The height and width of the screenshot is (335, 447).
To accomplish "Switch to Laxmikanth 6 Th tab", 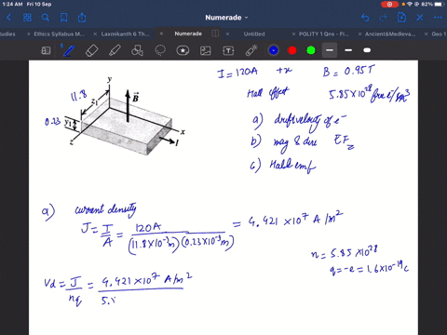I will [x=125, y=33].
